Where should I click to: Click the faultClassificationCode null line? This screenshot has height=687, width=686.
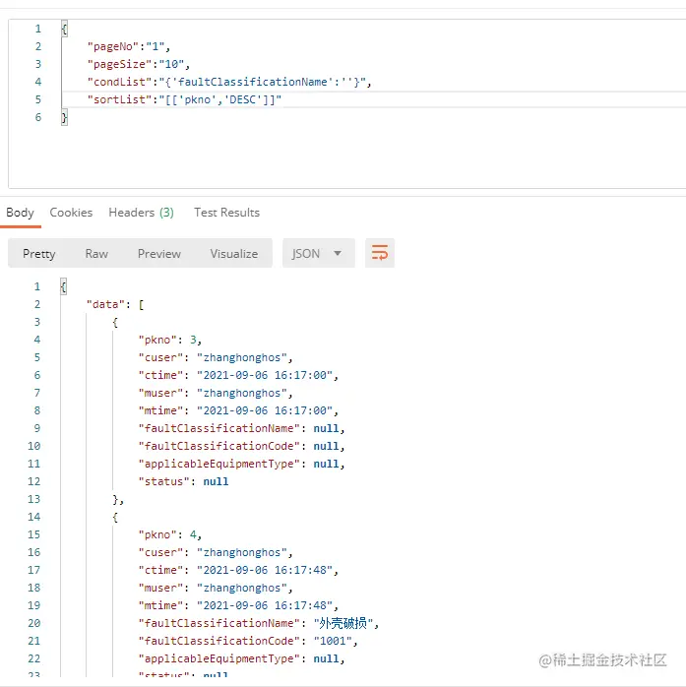241,447
